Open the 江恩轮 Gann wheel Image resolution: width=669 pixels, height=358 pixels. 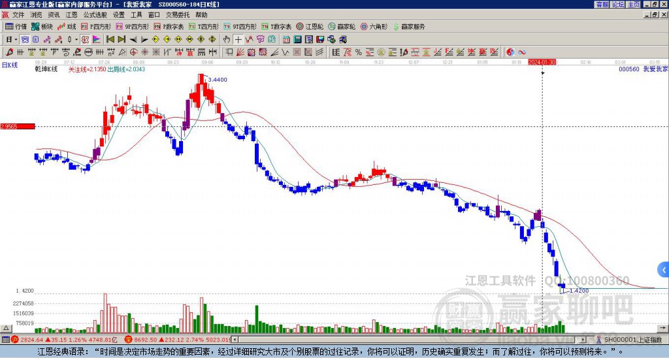click(x=310, y=26)
